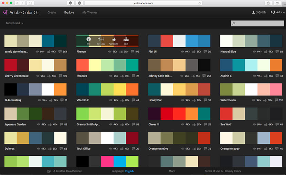Click the Adobe logo icon in header

coord(273,12)
